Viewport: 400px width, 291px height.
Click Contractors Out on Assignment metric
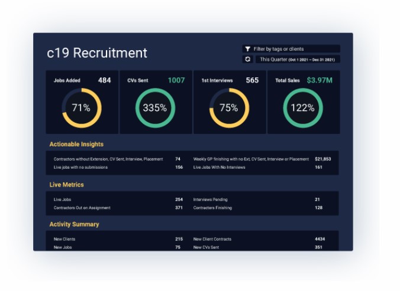click(x=82, y=208)
